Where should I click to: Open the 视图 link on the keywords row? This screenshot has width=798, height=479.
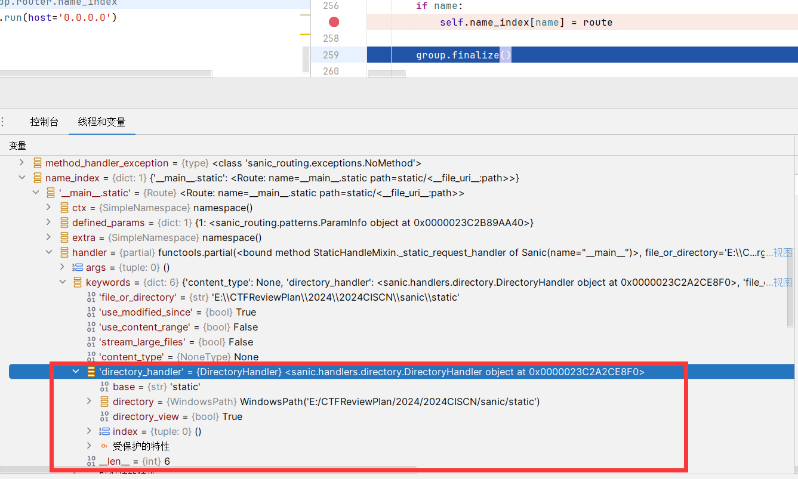tap(778, 282)
